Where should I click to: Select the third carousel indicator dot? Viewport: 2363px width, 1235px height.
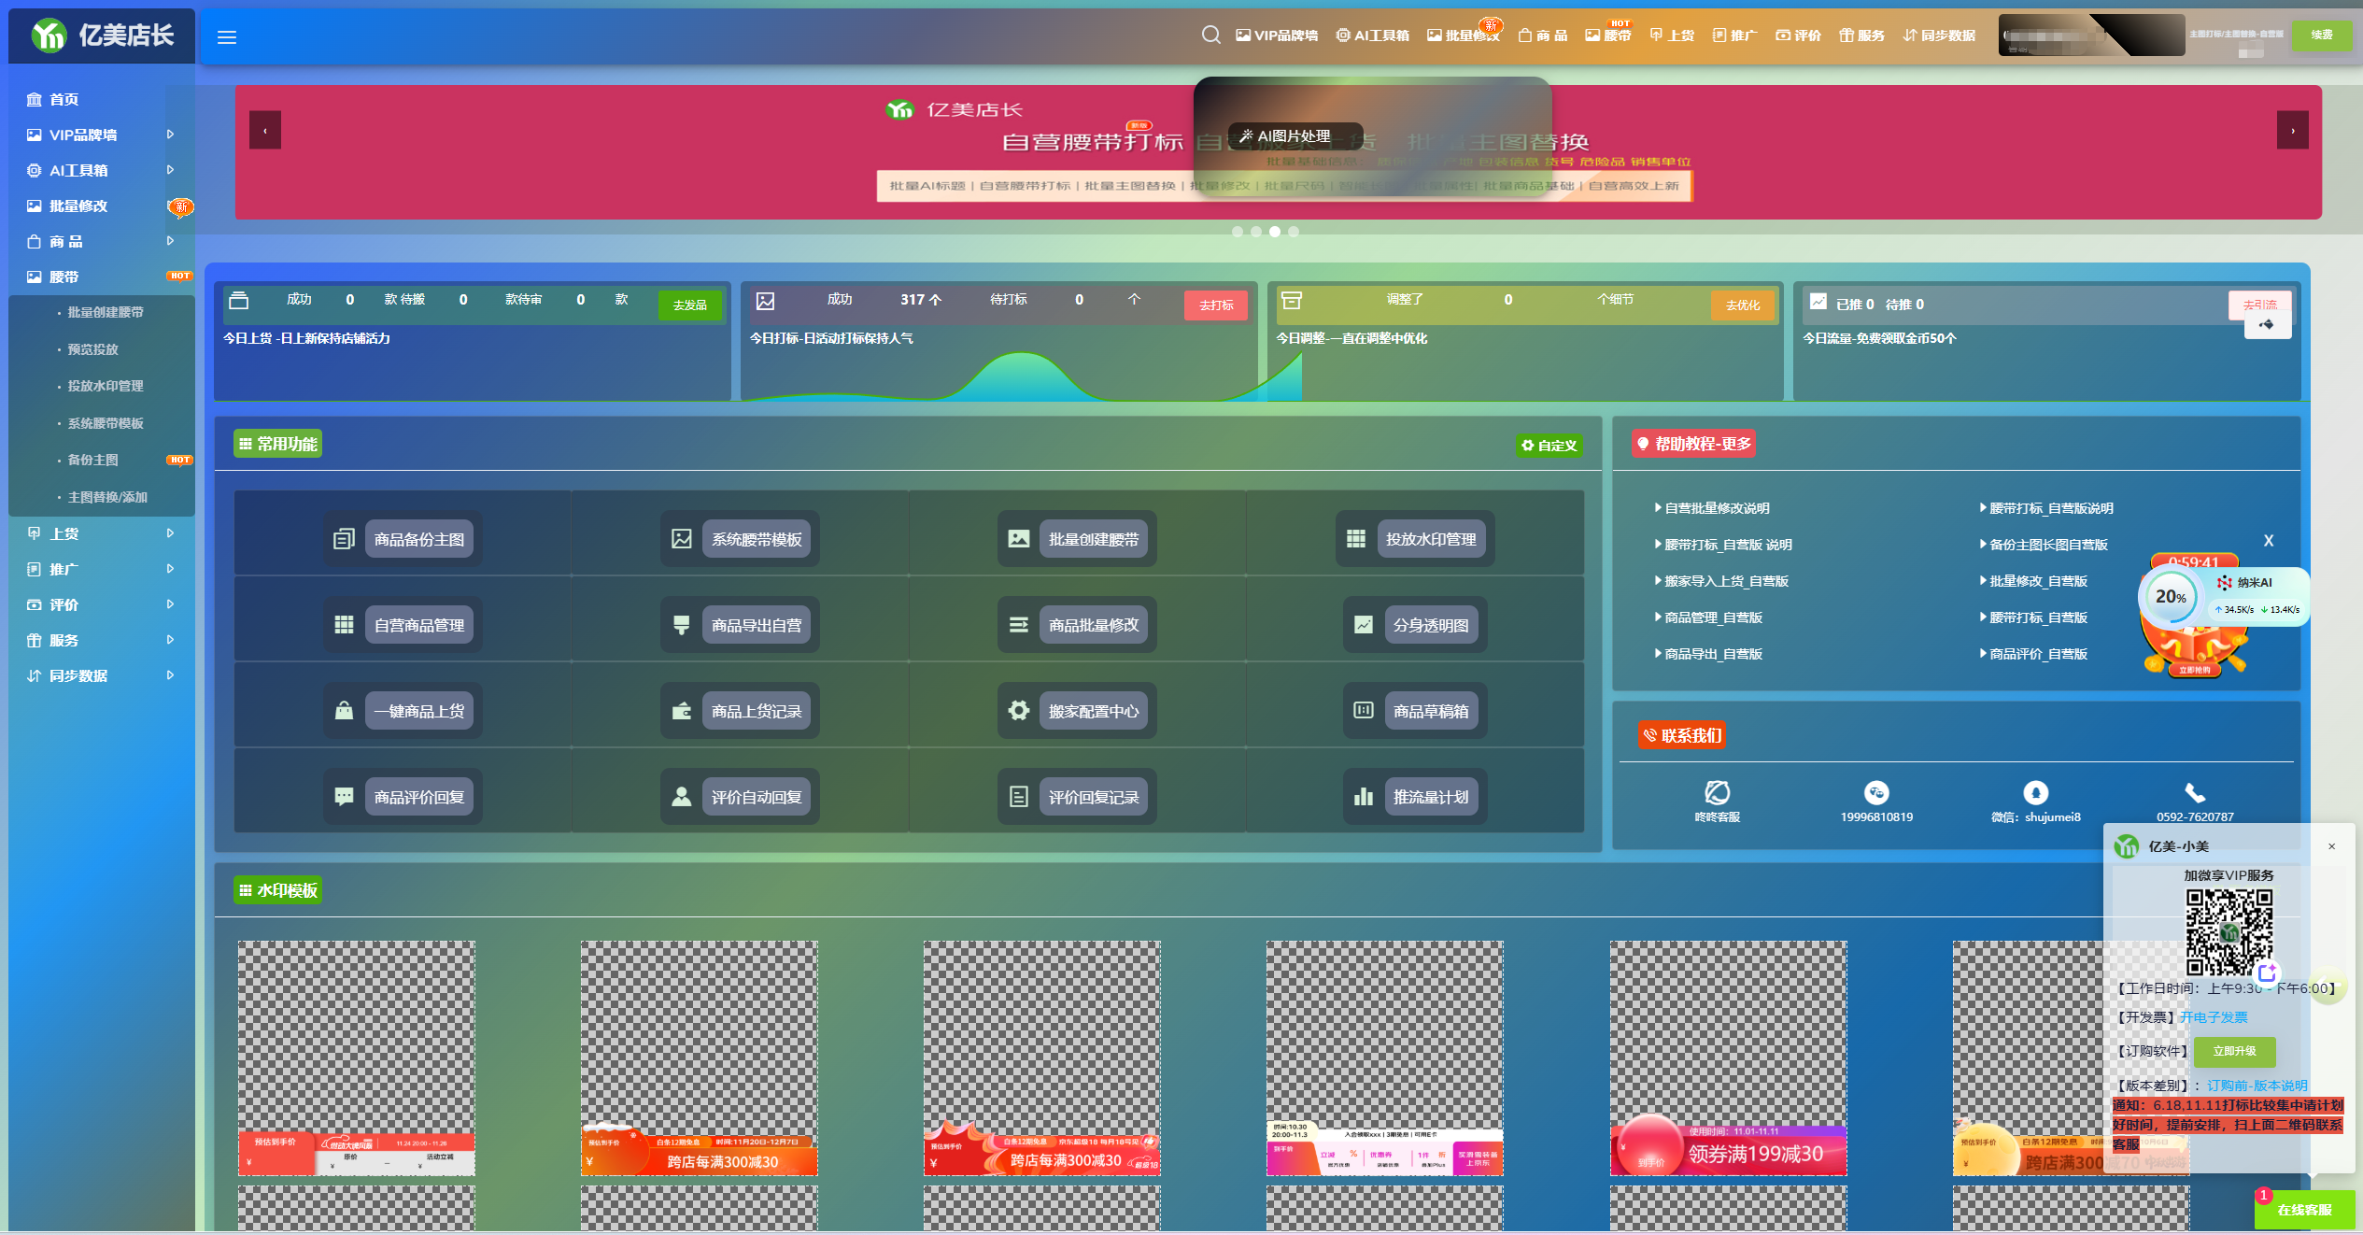pos(1274,232)
